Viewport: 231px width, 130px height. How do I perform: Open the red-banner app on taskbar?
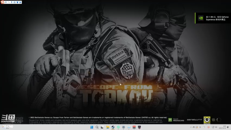tap(134, 127)
